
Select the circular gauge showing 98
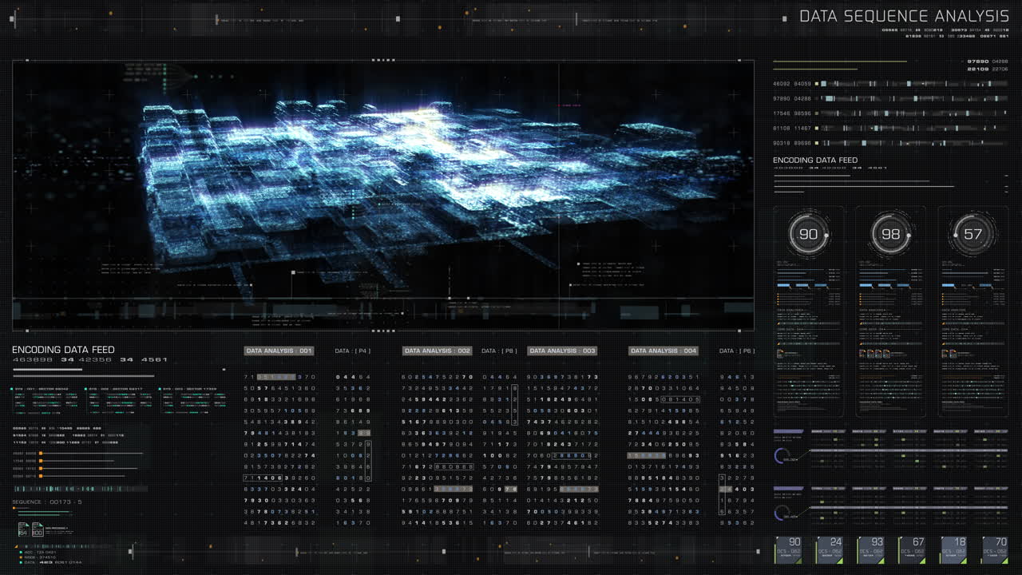tap(890, 234)
